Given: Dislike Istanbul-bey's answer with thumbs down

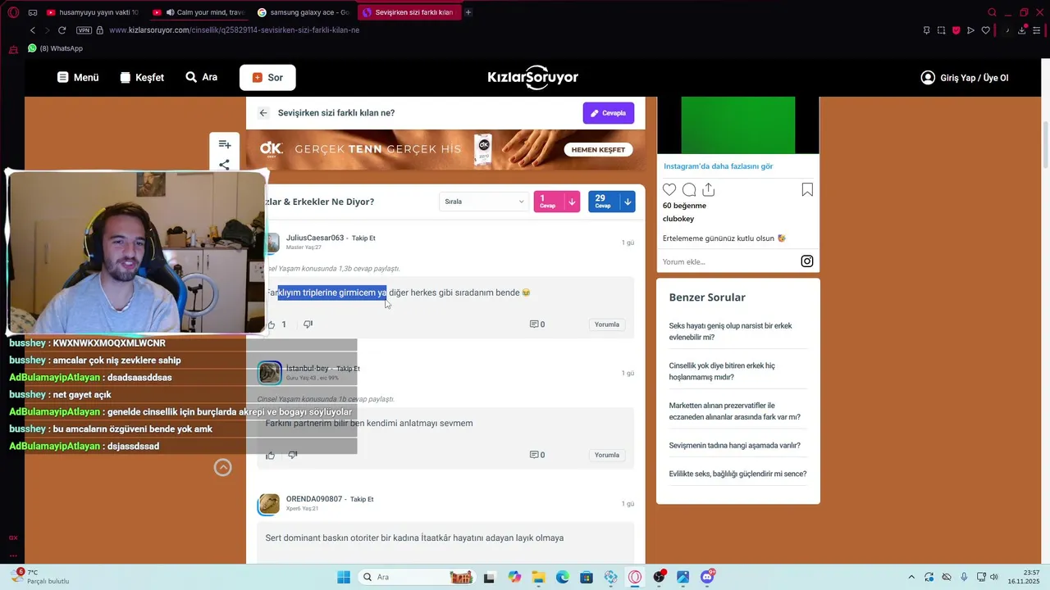Looking at the screenshot, I should click(x=293, y=455).
